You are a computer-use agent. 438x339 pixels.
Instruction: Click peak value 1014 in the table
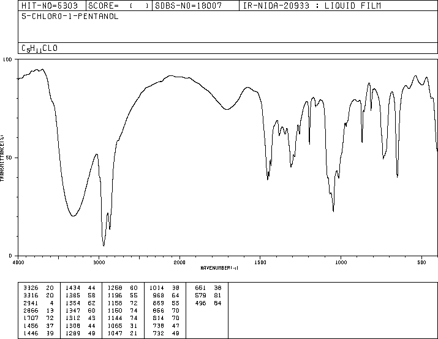coord(157,288)
